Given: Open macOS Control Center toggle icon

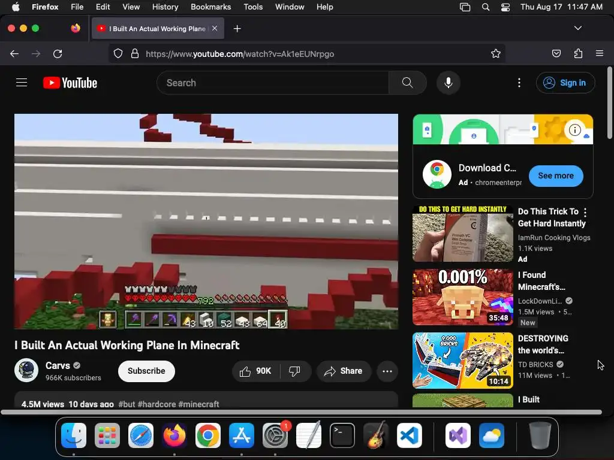Looking at the screenshot, I should [x=505, y=7].
